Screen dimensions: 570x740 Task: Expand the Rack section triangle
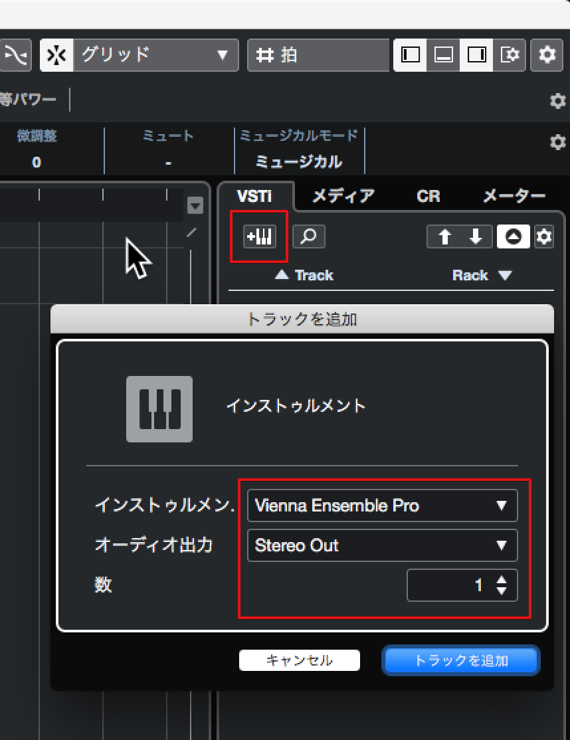click(x=505, y=275)
